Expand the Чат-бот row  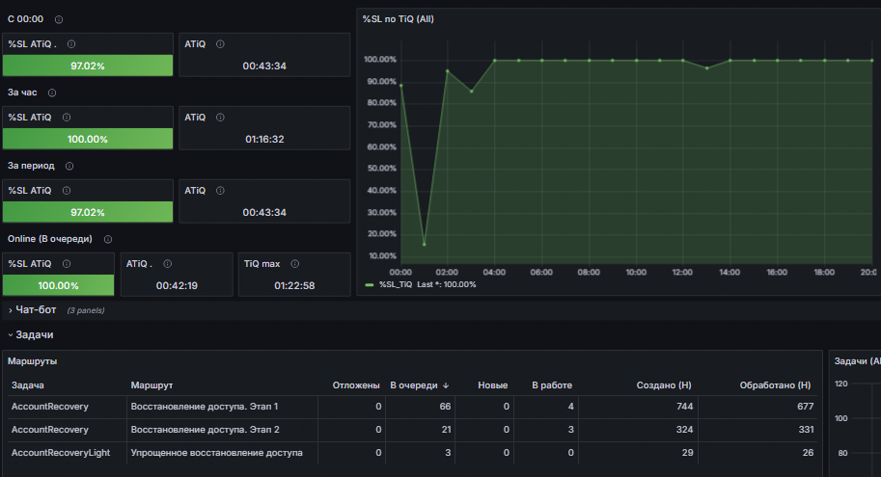click(36, 309)
